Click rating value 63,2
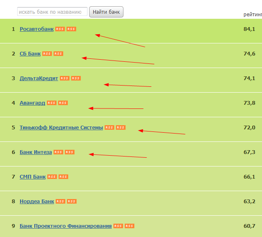The image size is (262, 237). [x=249, y=202]
